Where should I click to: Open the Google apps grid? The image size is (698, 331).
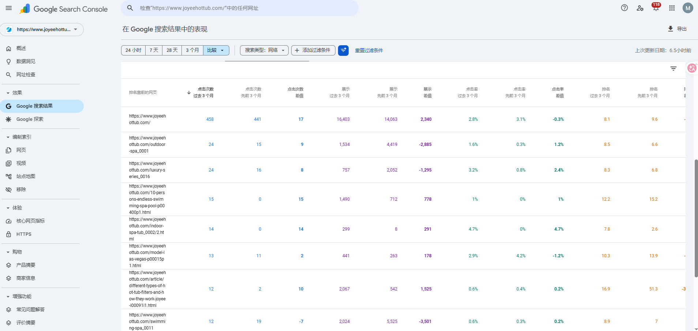point(672,8)
